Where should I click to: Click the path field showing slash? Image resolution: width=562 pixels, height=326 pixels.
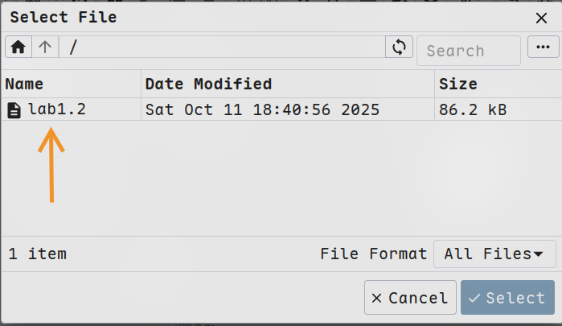tap(225, 47)
